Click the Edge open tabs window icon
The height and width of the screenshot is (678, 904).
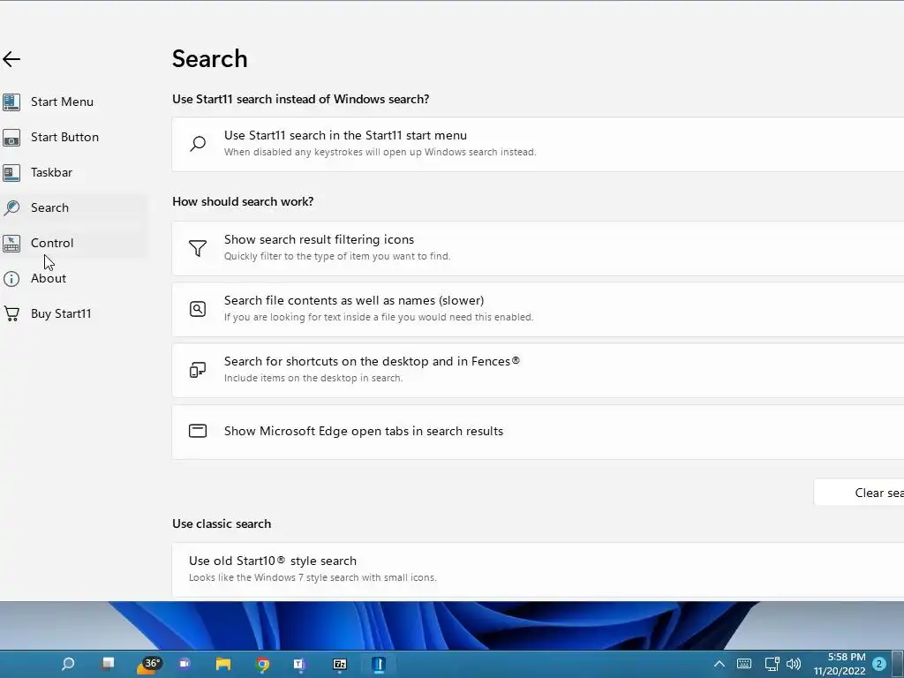198,431
